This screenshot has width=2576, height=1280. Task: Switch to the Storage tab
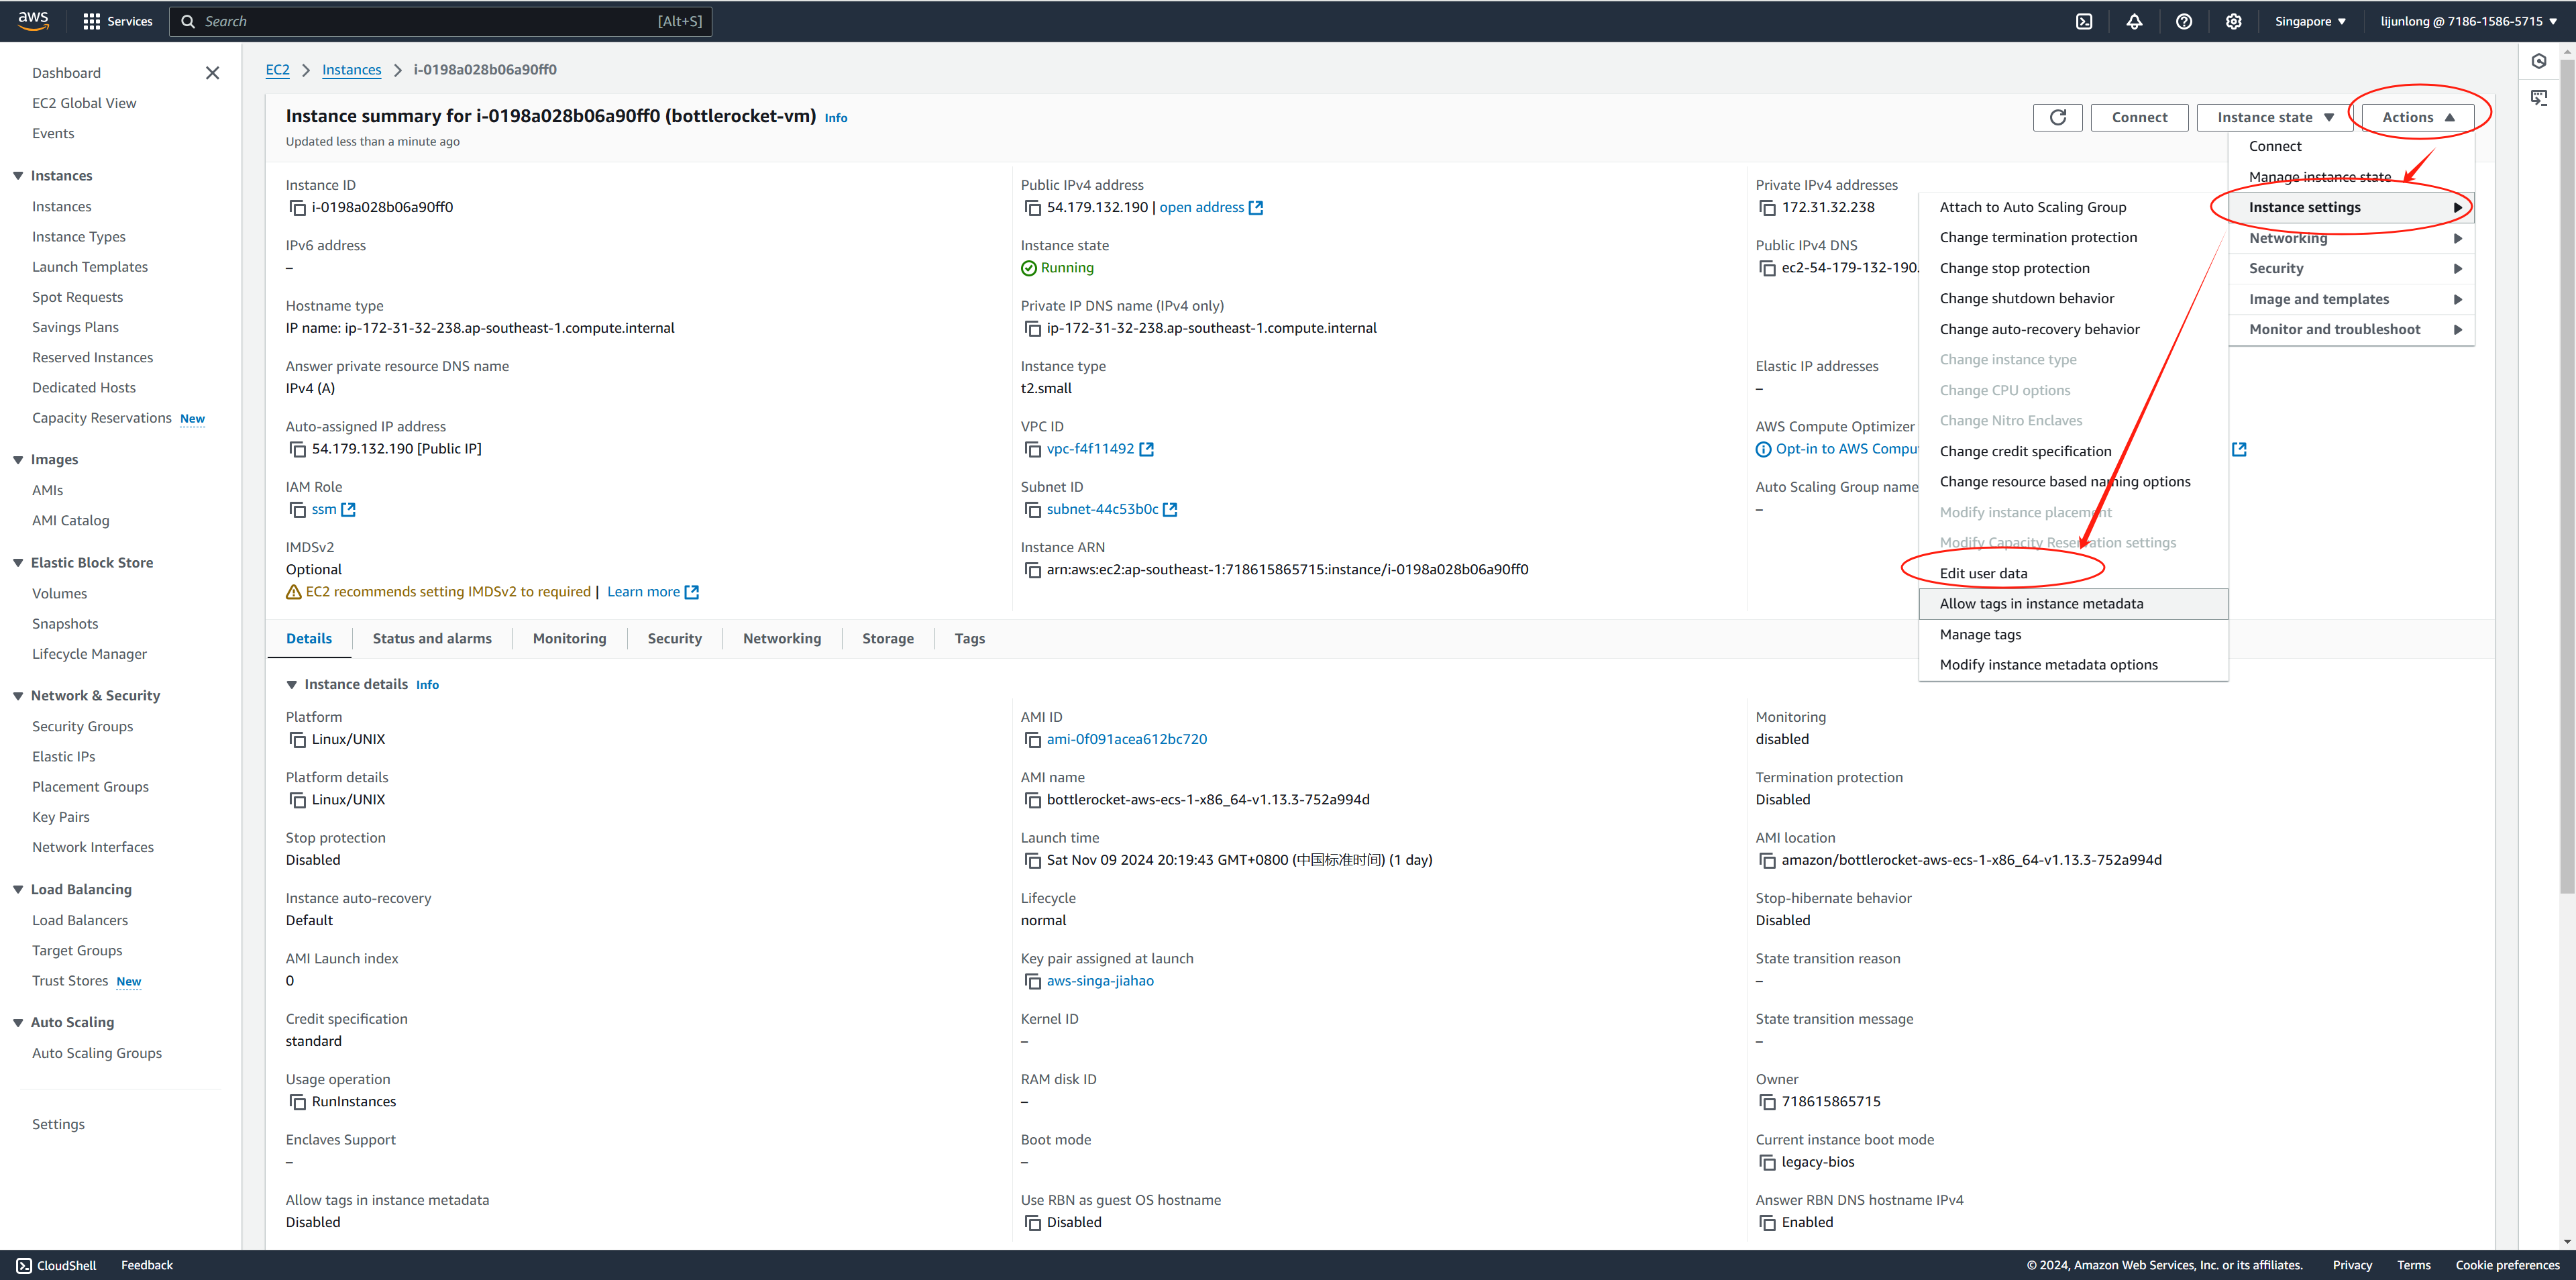887,639
